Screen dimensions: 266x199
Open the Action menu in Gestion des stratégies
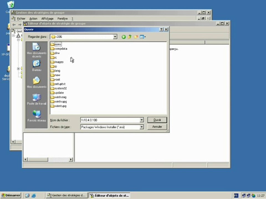click(33, 19)
